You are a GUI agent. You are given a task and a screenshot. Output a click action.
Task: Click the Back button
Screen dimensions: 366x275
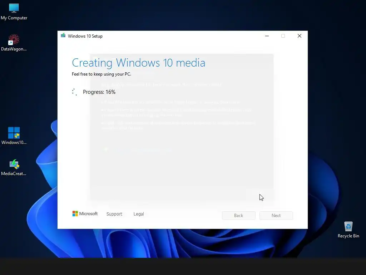coord(238,215)
